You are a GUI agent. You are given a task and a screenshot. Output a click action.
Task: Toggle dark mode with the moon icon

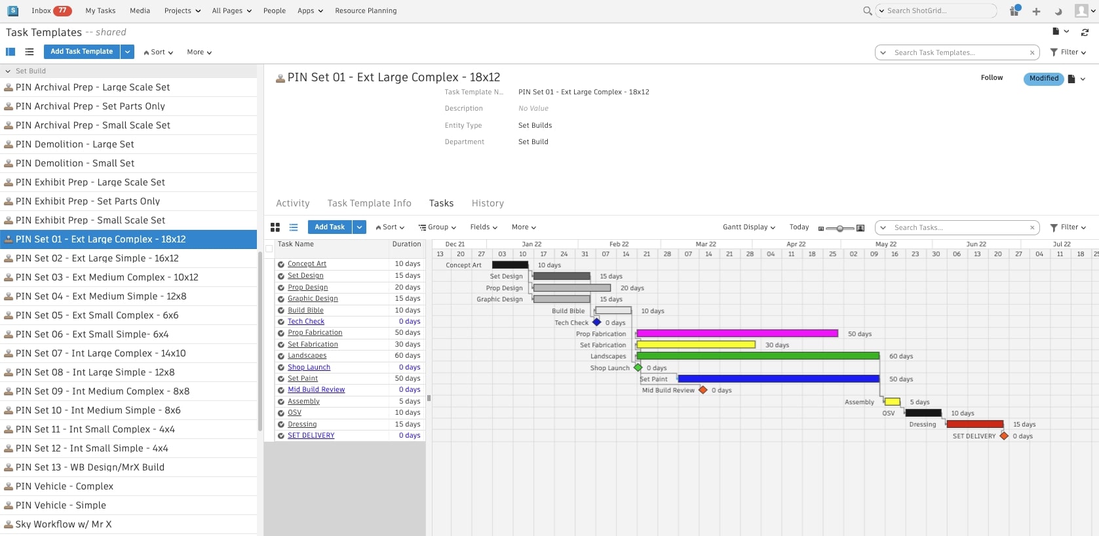[1058, 11]
